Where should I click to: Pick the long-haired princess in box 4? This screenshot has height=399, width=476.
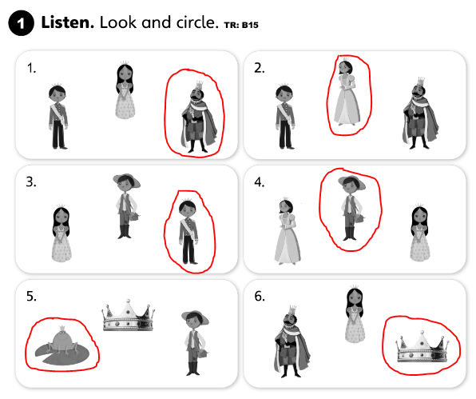coord(420,232)
